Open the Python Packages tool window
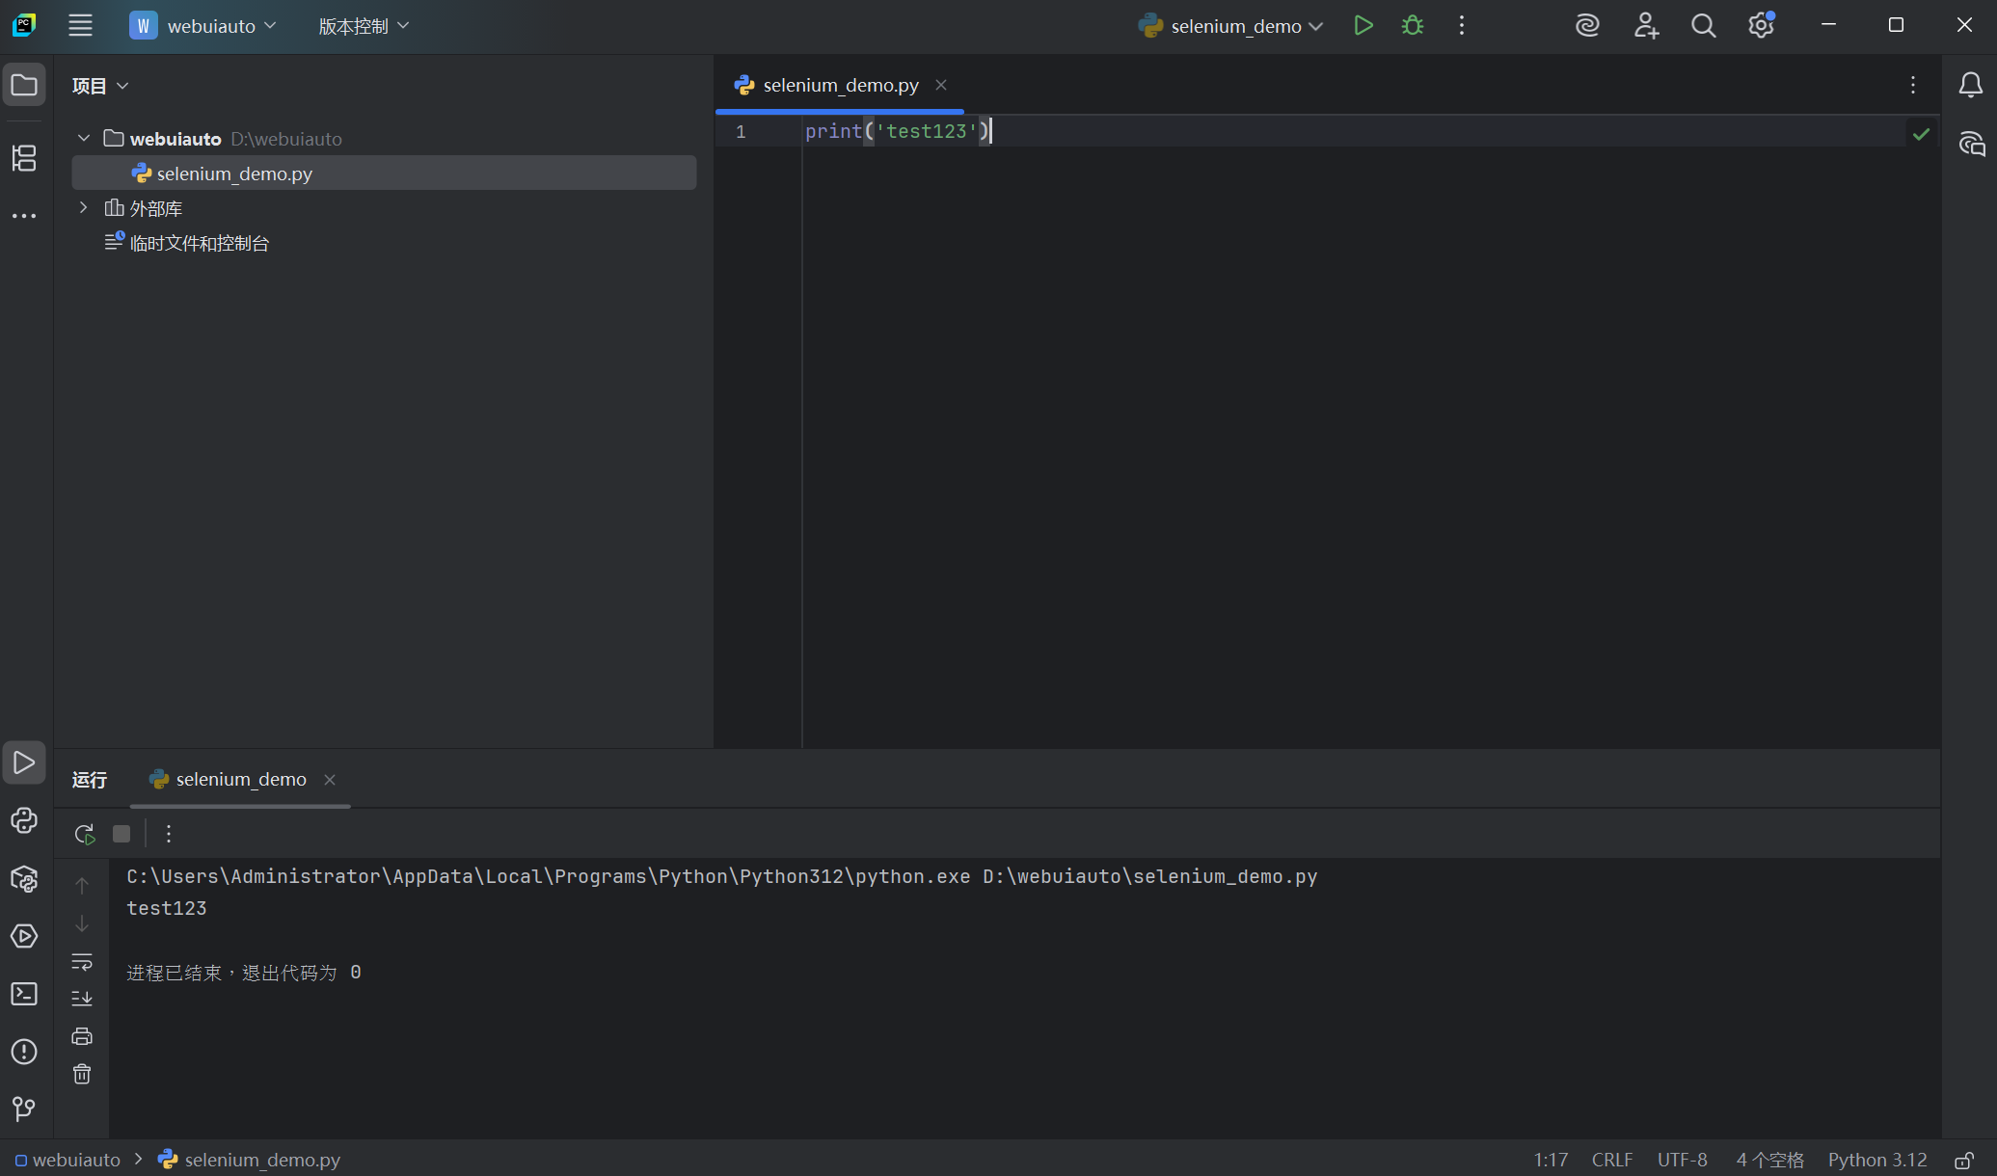Viewport: 1997px width, 1176px height. point(24,879)
